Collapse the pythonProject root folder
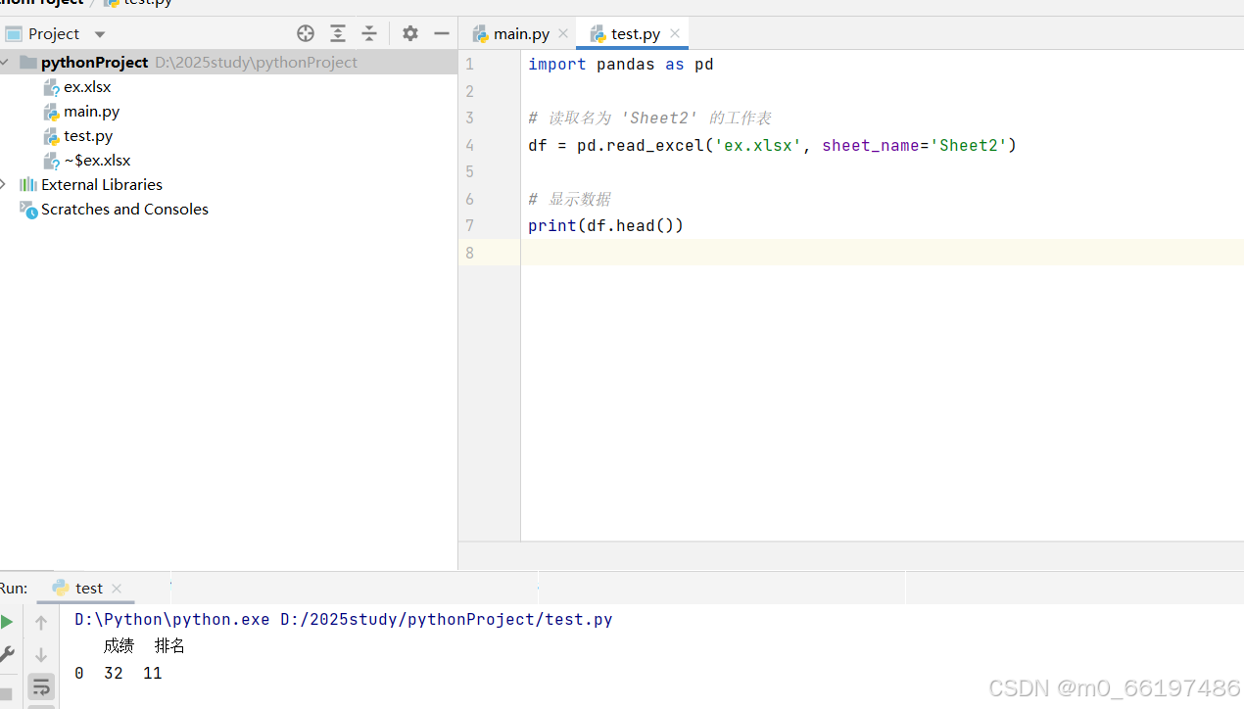Viewport: 1244px width, 709px height. (4, 61)
